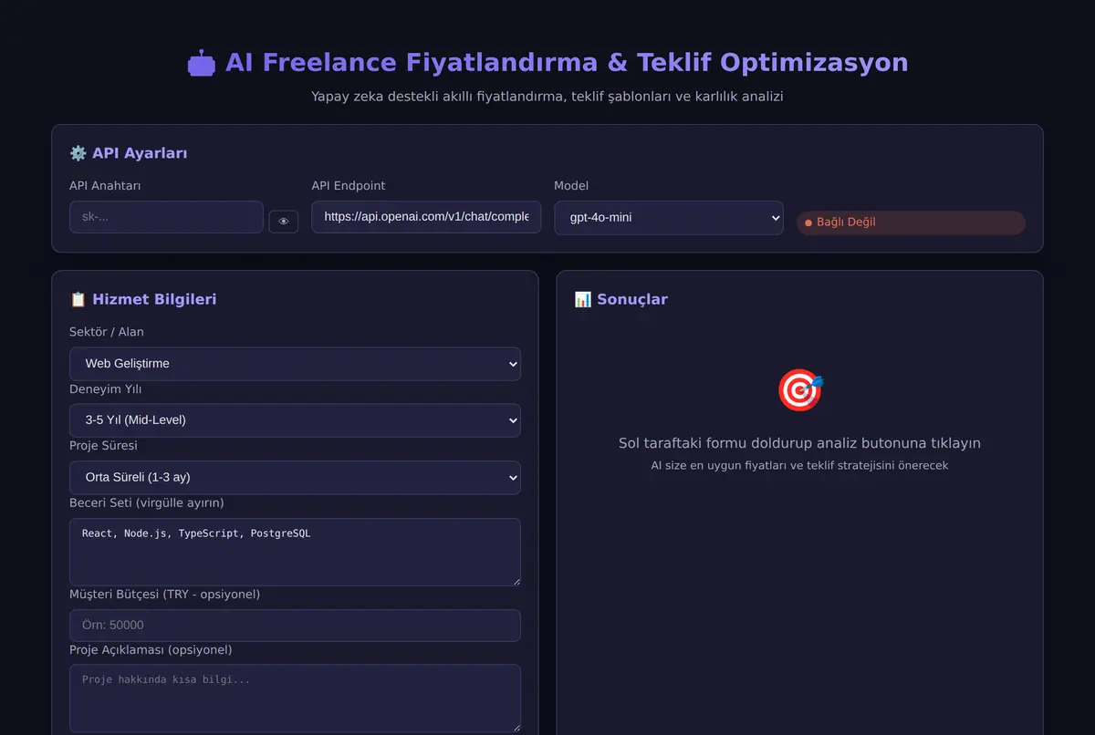Focus the API Endpoint URL field

[x=426, y=217]
